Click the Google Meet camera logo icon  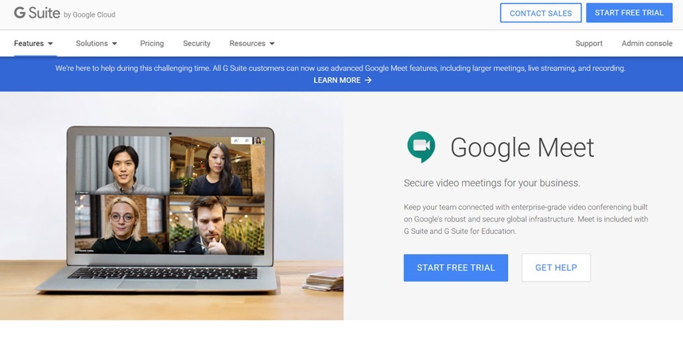pyautogui.click(x=421, y=146)
